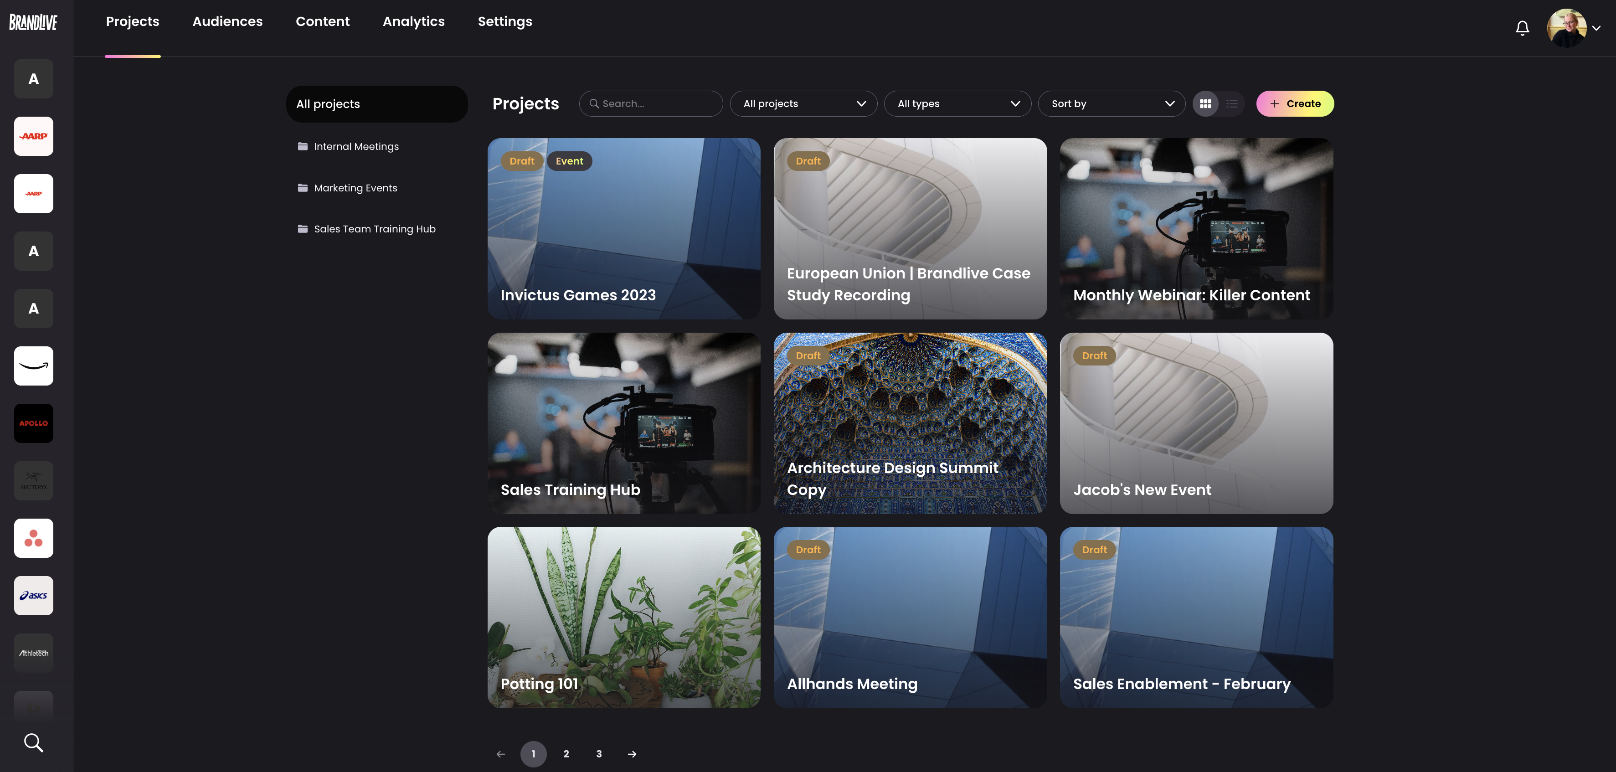Viewport: 1616px width, 772px height.
Task: Expand the Sort by dropdown
Action: tap(1111, 103)
